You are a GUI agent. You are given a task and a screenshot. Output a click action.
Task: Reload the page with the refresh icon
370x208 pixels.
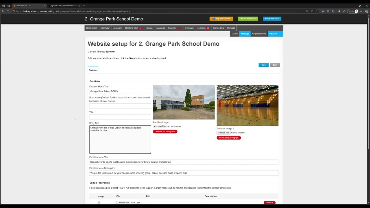click(8, 11)
